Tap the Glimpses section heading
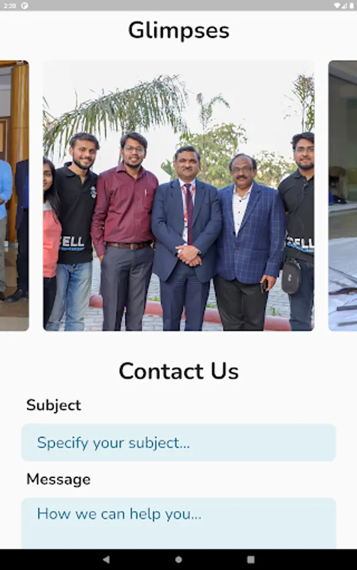Image resolution: width=357 pixels, height=570 pixels. [179, 30]
